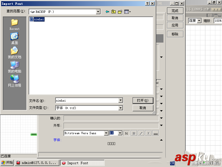Expand the 文件名 combo box
The height and width of the screenshot is (167, 222).
[x=120, y=100]
